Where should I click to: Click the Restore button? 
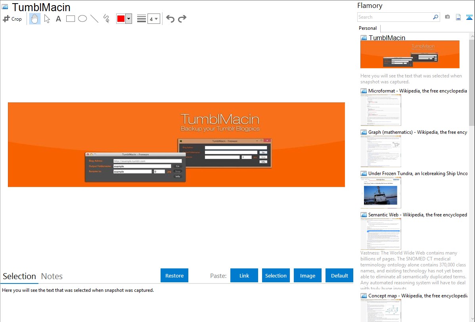coord(174,276)
